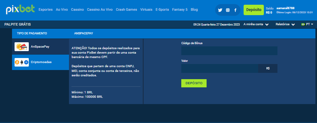
Task: Click the ANSPACEPAY column header
Action: pos(84,33)
